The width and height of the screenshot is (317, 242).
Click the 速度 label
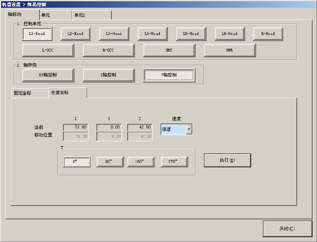tap(176, 119)
